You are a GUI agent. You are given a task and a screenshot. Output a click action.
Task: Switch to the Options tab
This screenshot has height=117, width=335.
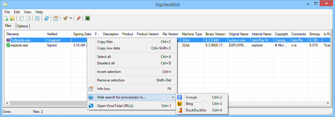tap(23, 26)
